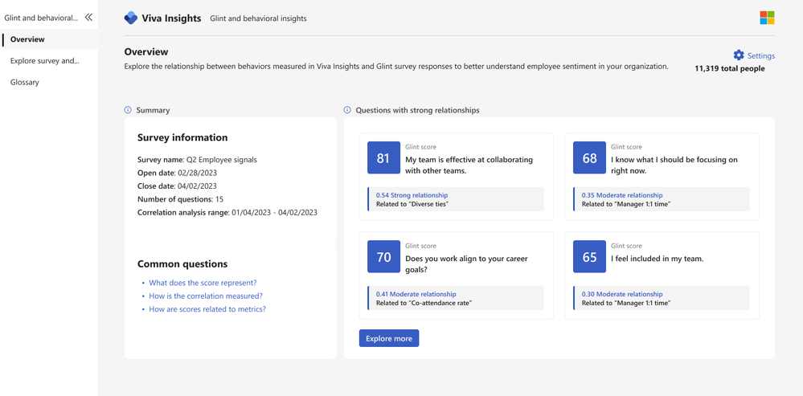Viewport: 803px width, 396px height.
Task: Select Overview in the sidebar
Action: 49,39
